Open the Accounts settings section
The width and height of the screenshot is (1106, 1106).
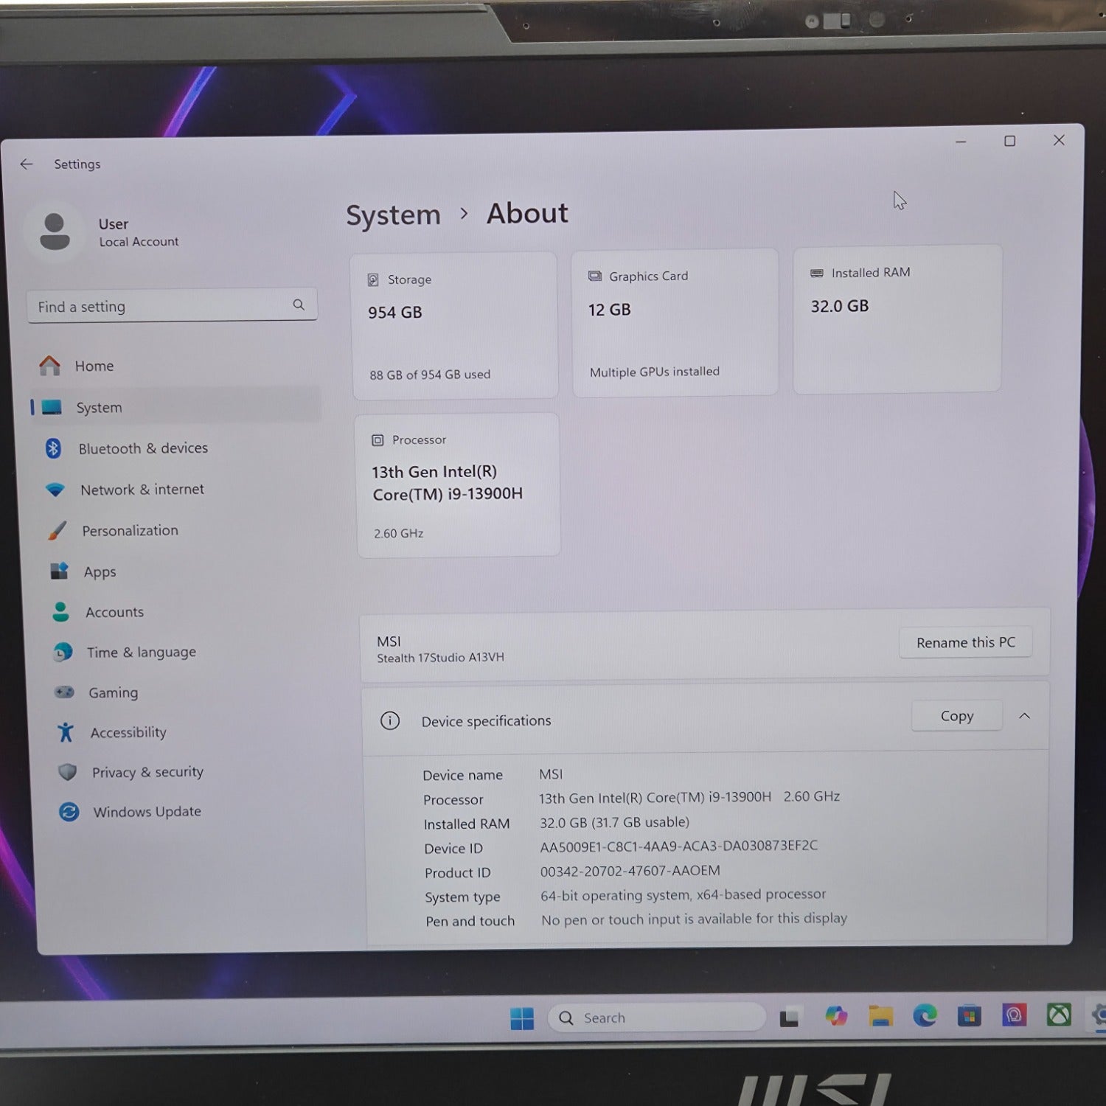coord(114,612)
